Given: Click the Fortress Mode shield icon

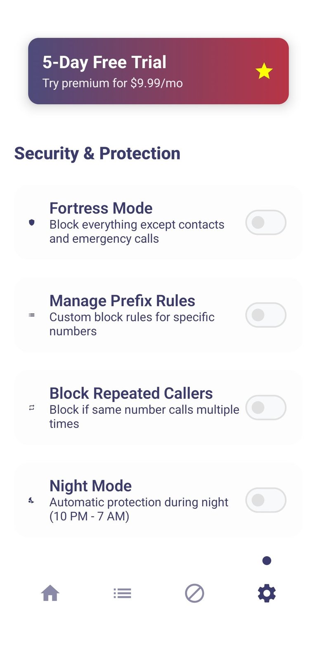Looking at the screenshot, I should [x=32, y=223].
